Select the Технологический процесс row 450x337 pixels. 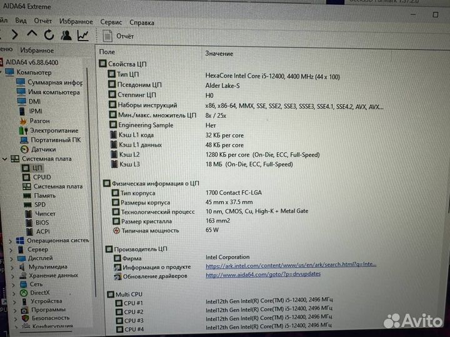click(210, 212)
